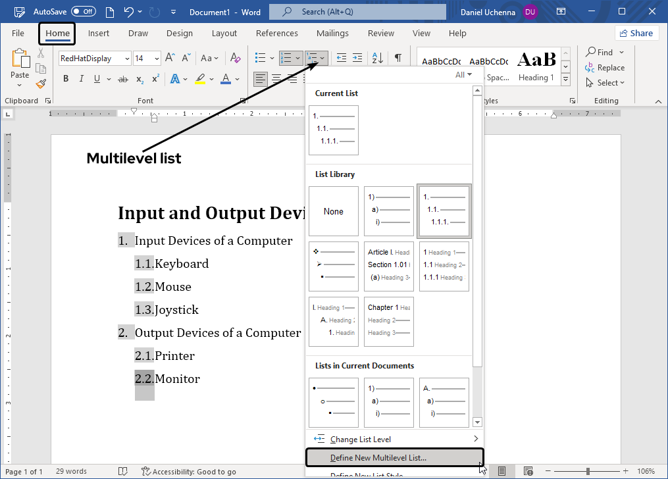668x479 pixels.
Task: Open the font name dropdown
Action: click(x=126, y=59)
